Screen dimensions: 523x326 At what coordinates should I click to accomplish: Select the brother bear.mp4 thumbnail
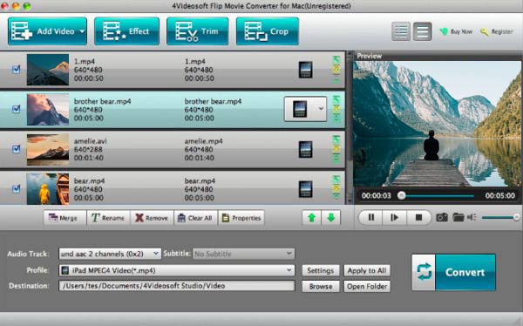click(x=48, y=110)
